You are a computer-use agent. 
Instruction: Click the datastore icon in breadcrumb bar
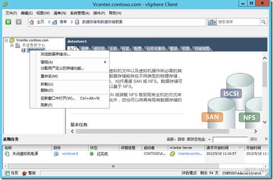coord(77,22)
